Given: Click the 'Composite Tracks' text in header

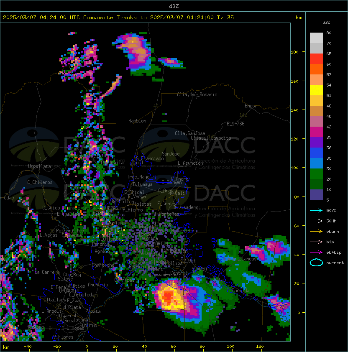Looking at the screenshot, I should (110, 18).
